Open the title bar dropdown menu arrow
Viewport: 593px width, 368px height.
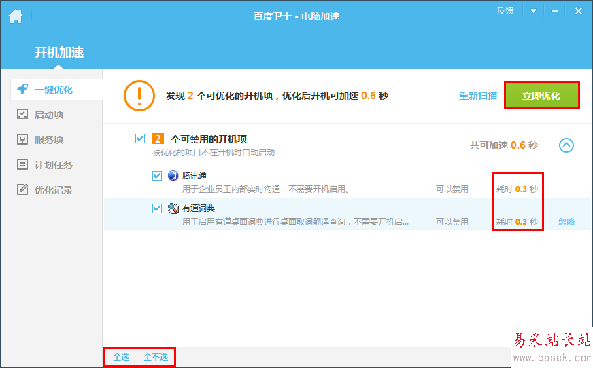533,11
